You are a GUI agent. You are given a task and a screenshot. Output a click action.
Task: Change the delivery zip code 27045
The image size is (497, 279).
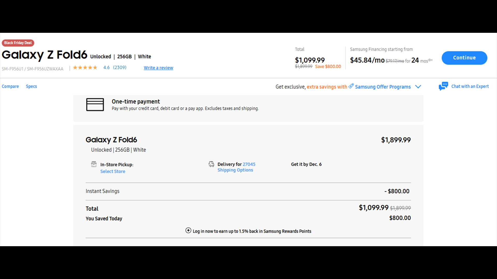(249, 164)
